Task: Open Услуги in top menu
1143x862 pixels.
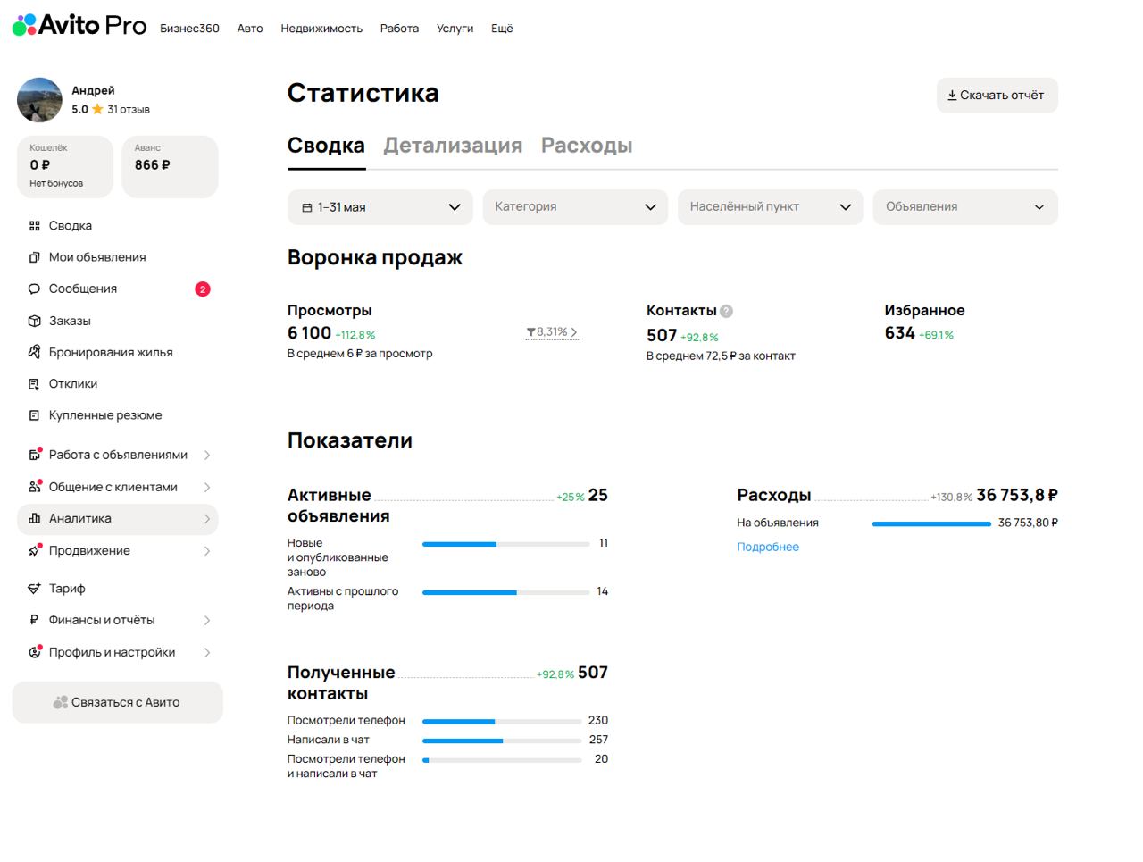Action: [x=455, y=29]
